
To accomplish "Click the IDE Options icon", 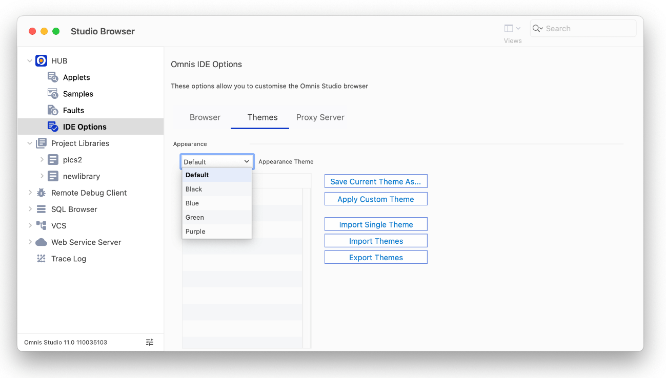I will [x=53, y=127].
